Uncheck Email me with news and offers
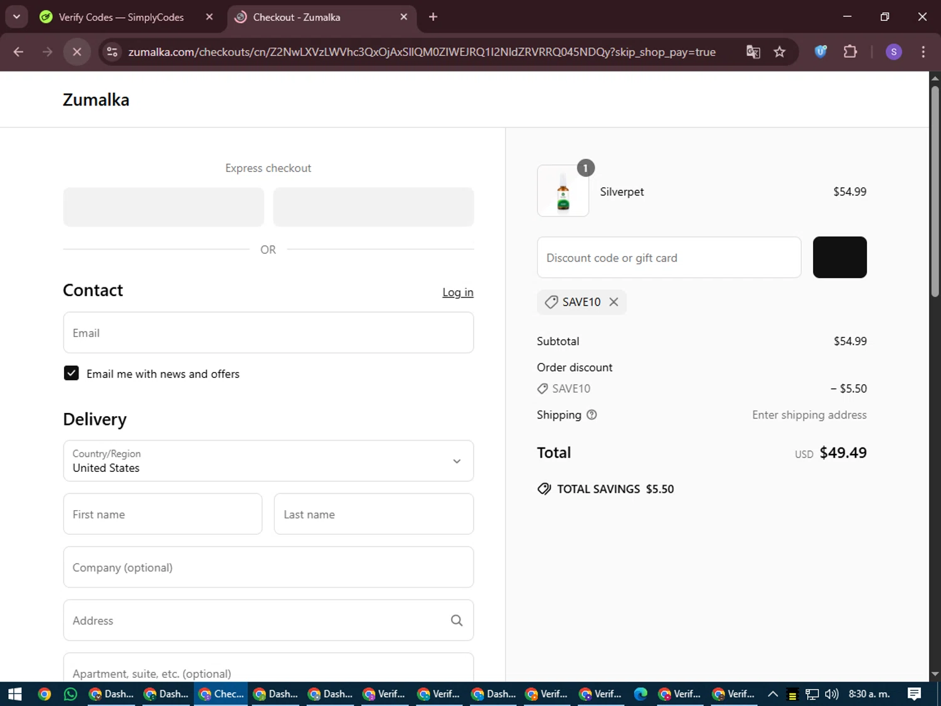This screenshot has height=706, width=941. point(72,373)
